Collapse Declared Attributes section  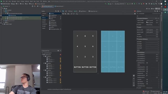tap(137, 18)
